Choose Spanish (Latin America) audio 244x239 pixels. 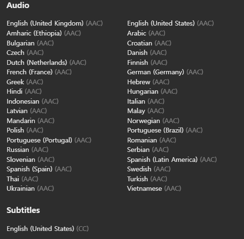(172, 159)
